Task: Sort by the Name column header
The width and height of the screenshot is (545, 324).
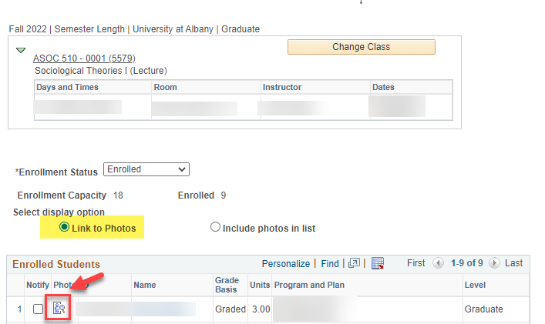Action: [x=145, y=285]
